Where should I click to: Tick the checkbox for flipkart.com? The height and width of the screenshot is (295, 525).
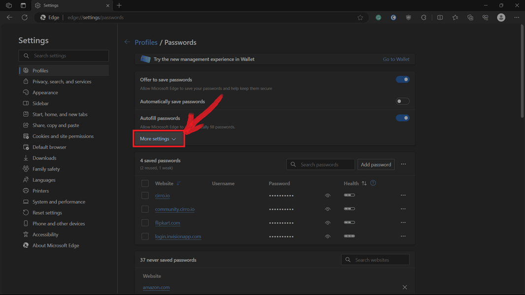(x=145, y=223)
